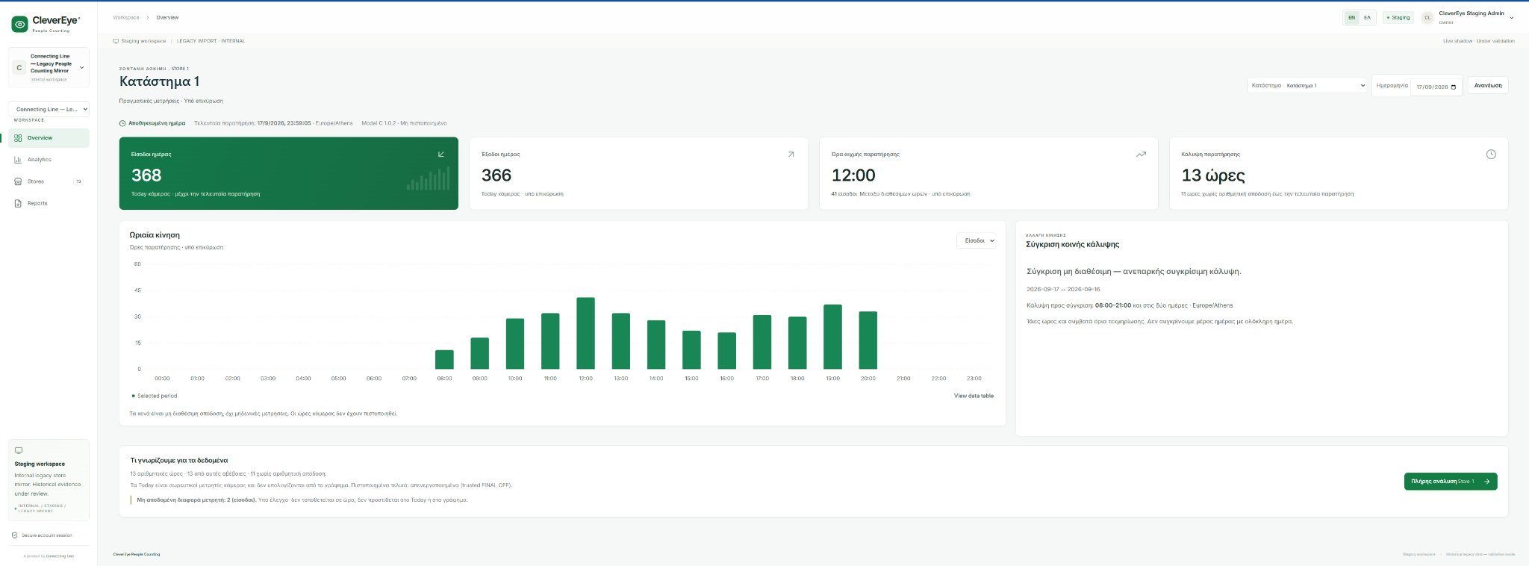Screen dimensions: 1529x566
Task: Click the Ανανέωση refresh button
Action: tap(1488, 85)
